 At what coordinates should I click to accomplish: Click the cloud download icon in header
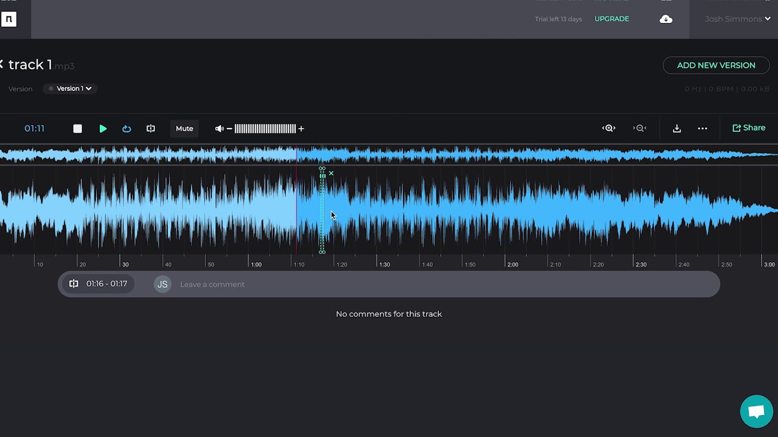[x=666, y=19]
